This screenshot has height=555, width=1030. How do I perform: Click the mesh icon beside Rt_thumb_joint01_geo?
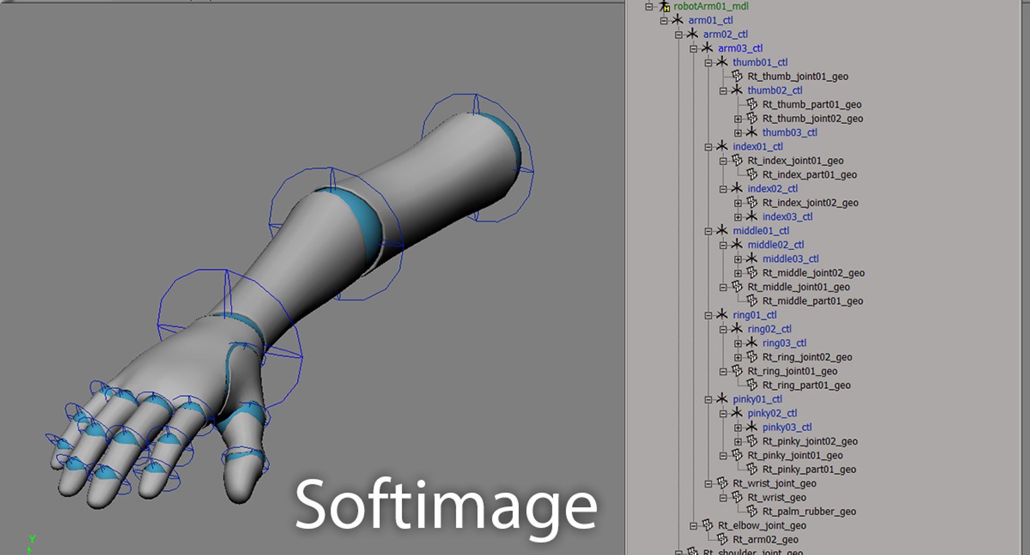pyautogui.click(x=737, y=76)
